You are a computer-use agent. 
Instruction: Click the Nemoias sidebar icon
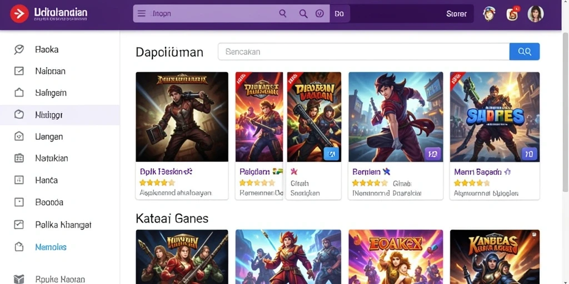[x=19, y=247]
